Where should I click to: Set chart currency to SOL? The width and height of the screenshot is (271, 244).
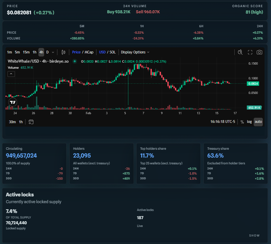112,52
